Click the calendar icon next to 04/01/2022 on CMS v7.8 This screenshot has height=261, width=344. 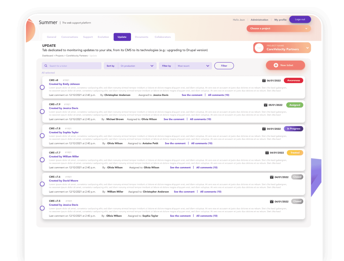click(x=264, y=129)
